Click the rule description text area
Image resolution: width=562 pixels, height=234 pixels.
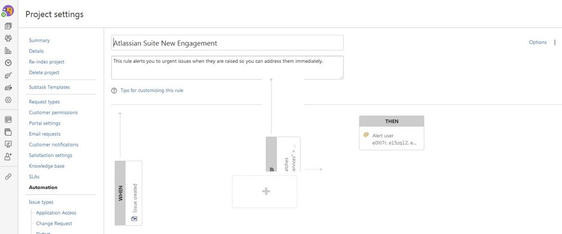227,67
